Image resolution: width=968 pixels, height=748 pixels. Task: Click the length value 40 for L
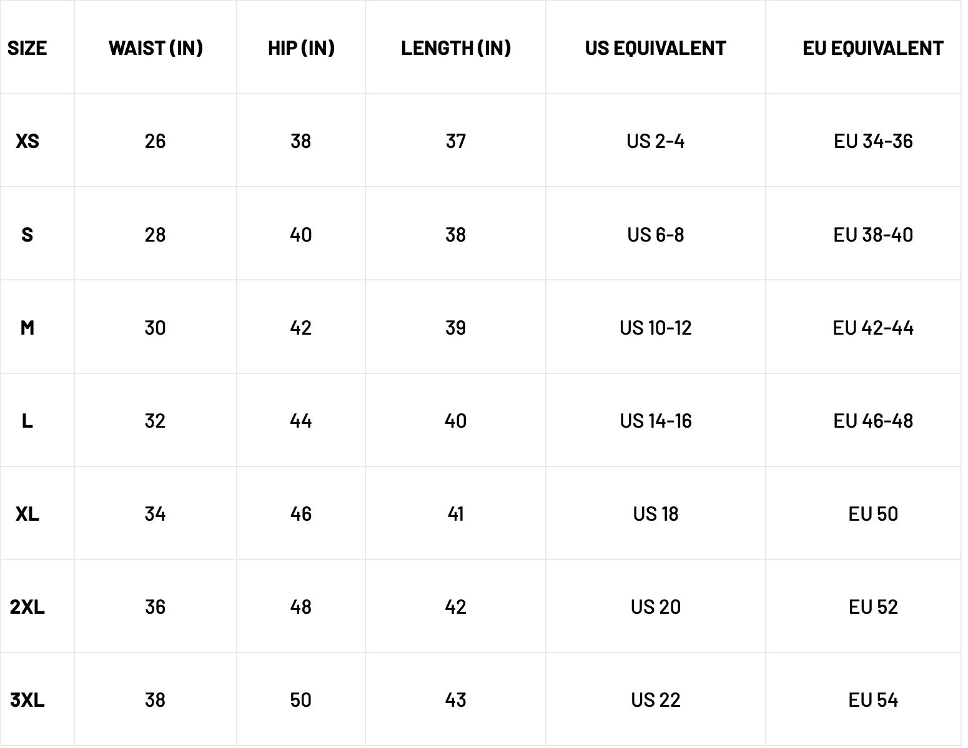[455, 421]
